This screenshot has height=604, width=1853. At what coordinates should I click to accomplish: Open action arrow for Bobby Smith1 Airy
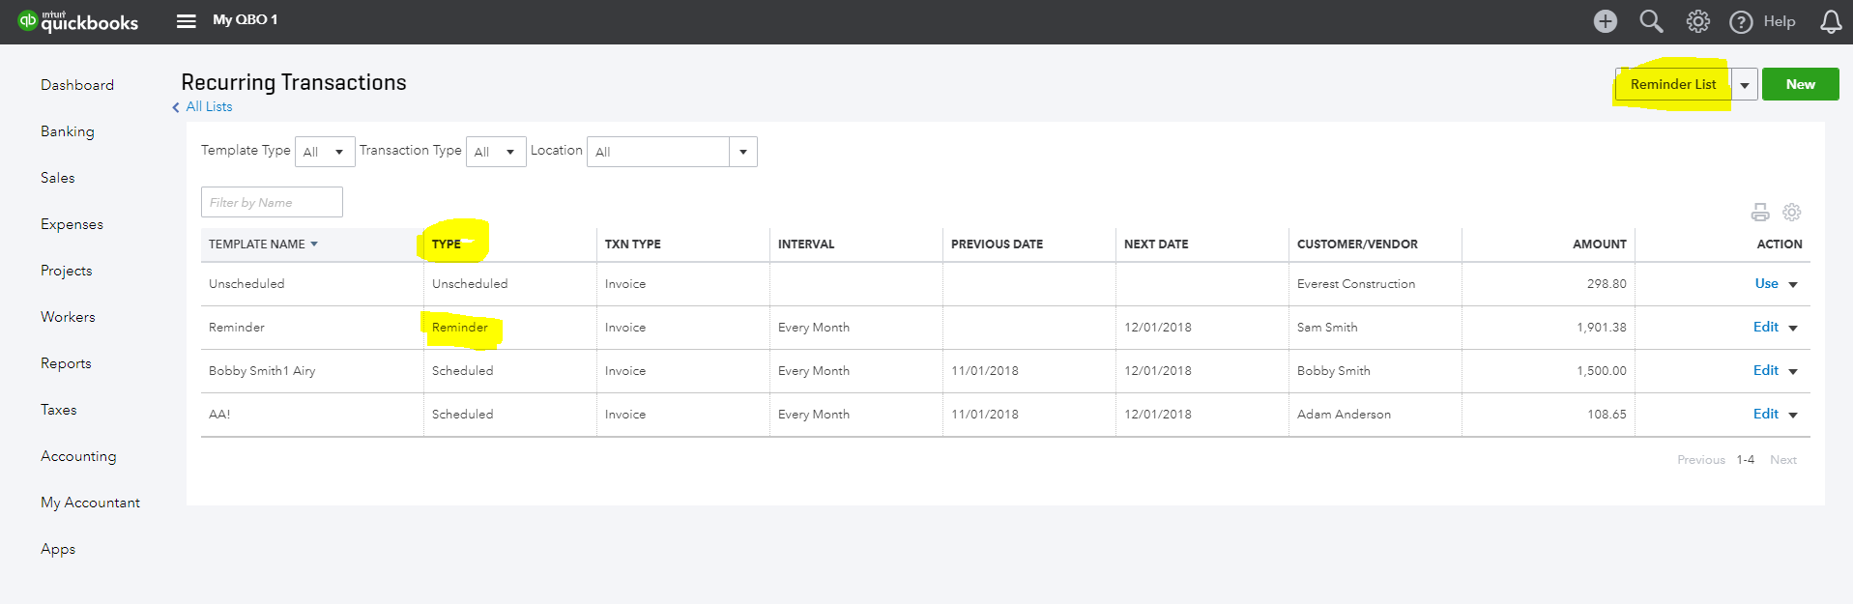point(1793,372)
